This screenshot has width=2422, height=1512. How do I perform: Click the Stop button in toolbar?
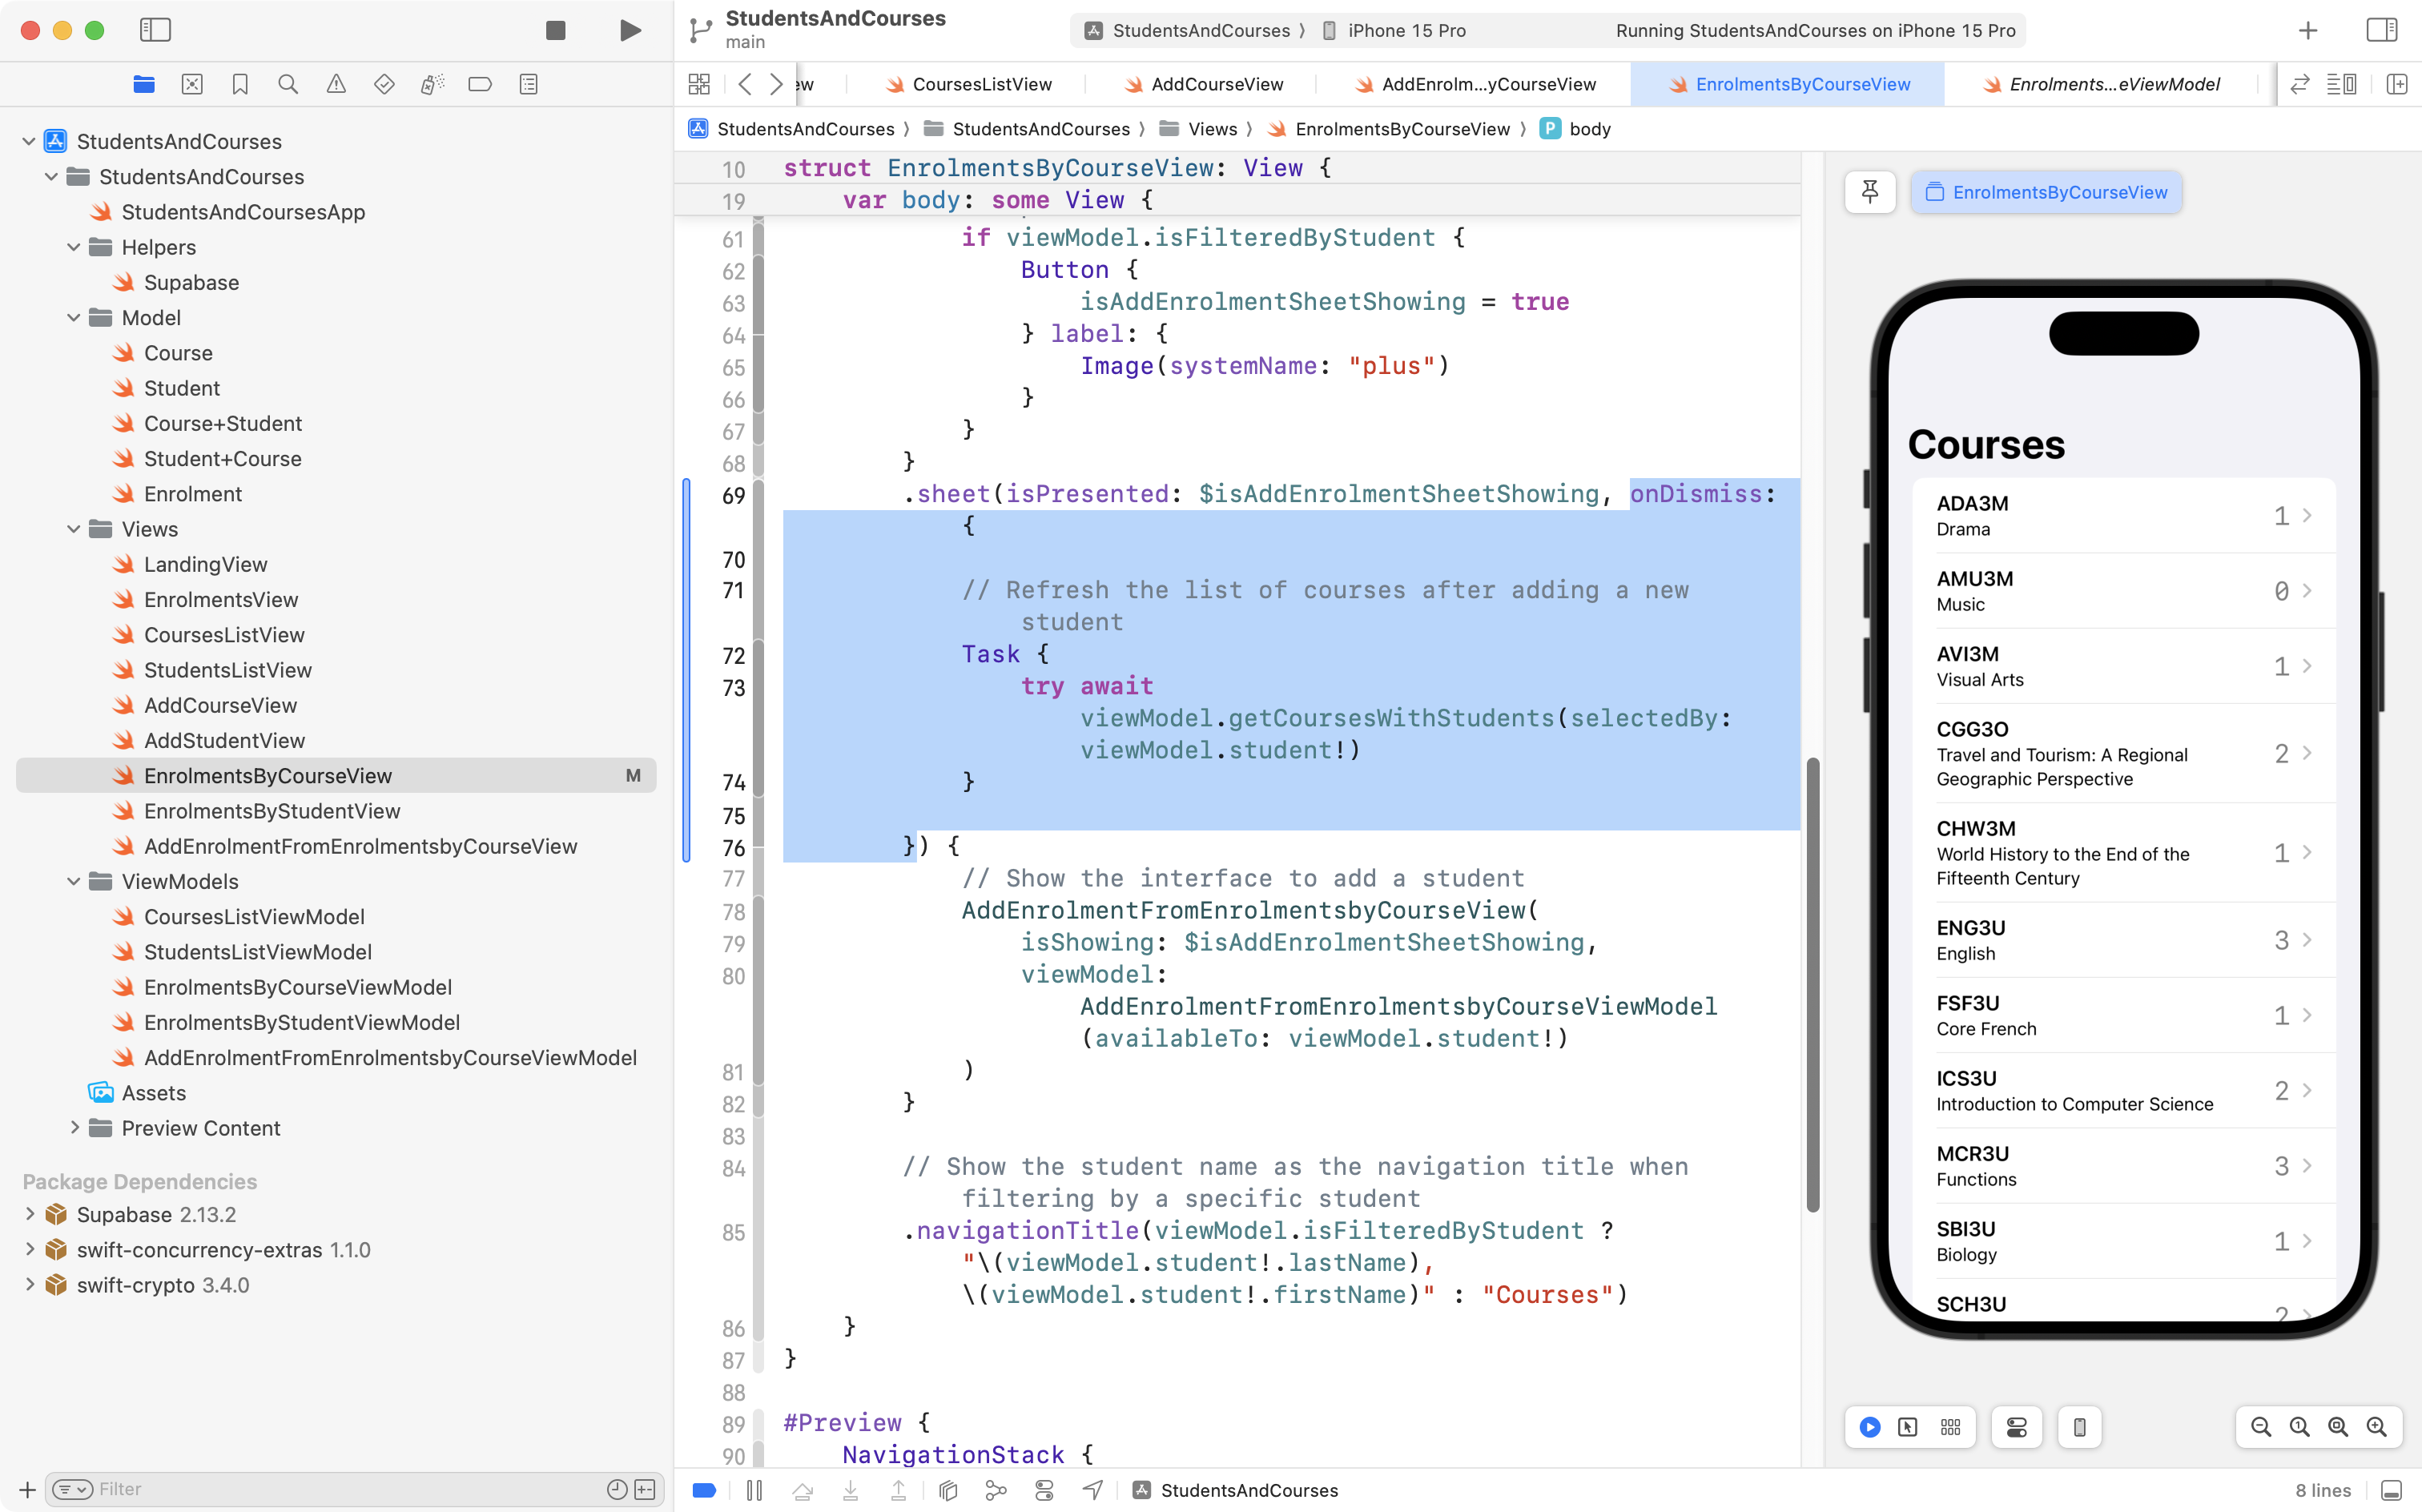click(555, 31)
